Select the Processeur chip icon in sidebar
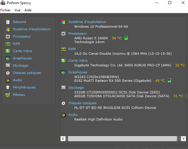 (8, 36)
